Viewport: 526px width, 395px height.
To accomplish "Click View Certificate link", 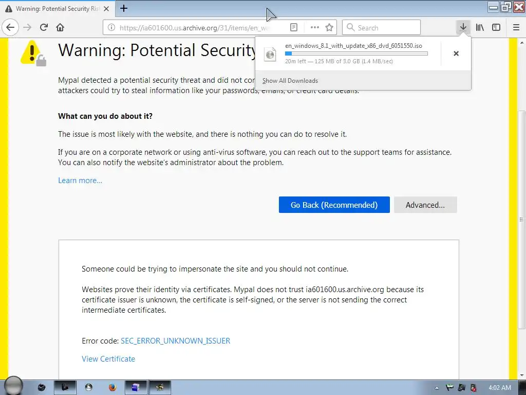I will point(108,358).
